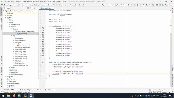The image size is (174, 98).
Task: Start debugging with the bug icon
Action: click(138, 5)
